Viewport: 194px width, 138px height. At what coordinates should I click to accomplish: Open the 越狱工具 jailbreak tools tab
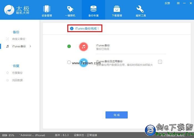point(141,11)
